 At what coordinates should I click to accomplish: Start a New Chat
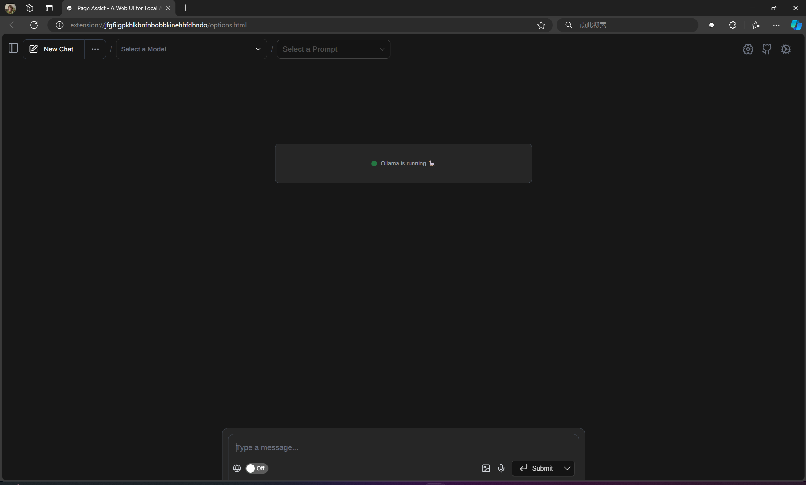point(53,49)
